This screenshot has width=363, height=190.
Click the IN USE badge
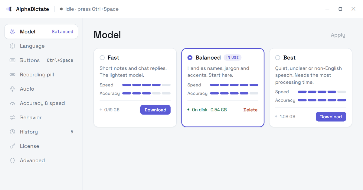[233, 58]
